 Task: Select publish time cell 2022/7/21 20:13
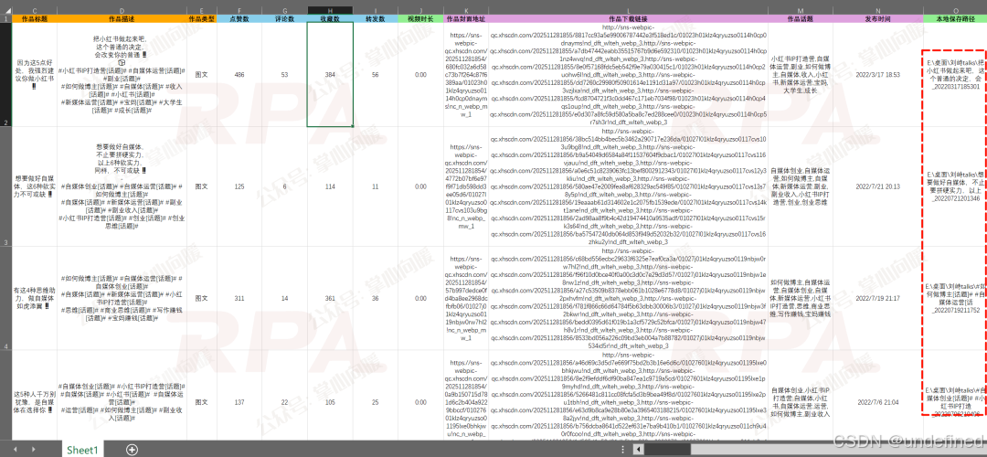click(x=877, y=186)
